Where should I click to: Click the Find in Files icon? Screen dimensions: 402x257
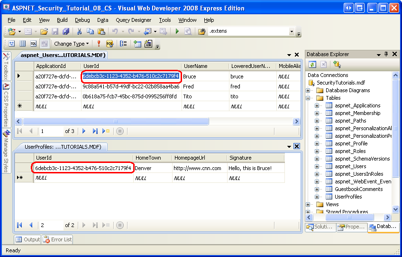pyautogui.click(x=201, y=31)
